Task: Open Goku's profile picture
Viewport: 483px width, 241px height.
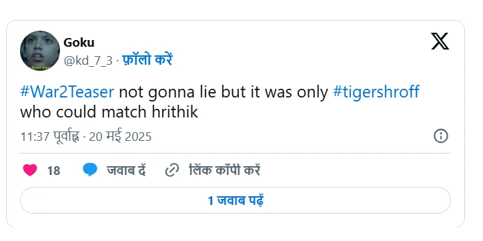Action: click(40, 51)
